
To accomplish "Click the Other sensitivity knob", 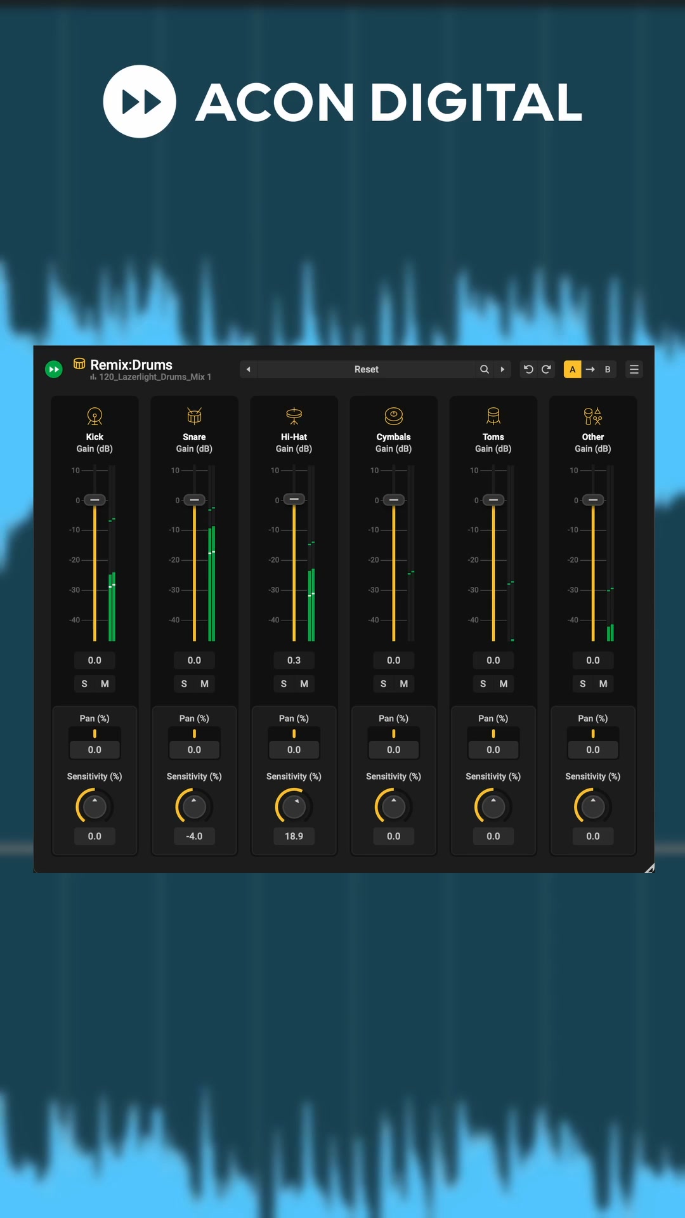I will click(x=593, y=807).
